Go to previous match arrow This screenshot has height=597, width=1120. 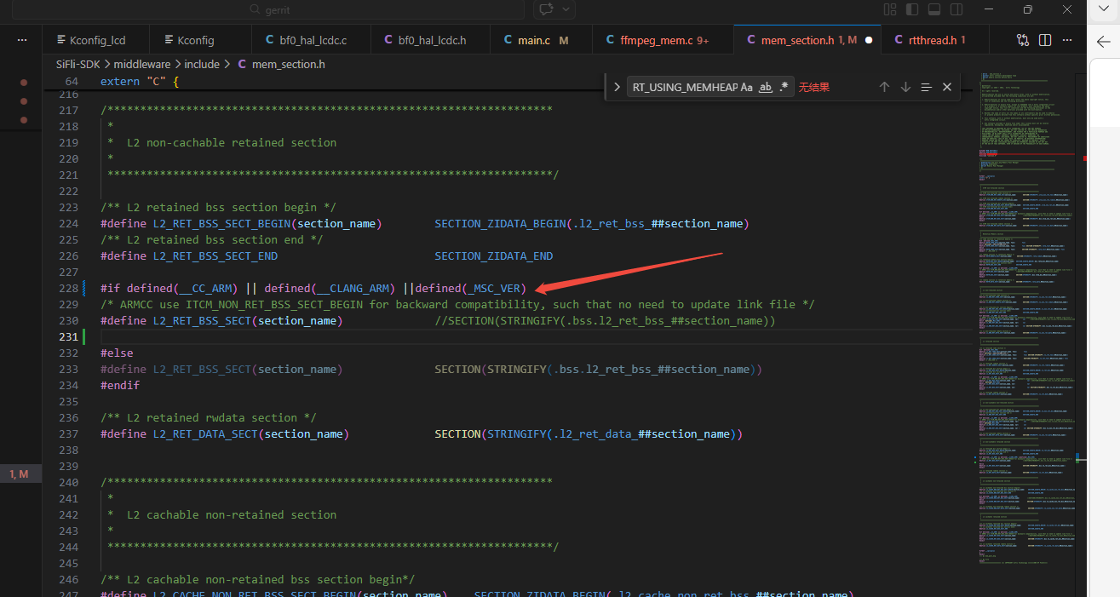point(884,87)
